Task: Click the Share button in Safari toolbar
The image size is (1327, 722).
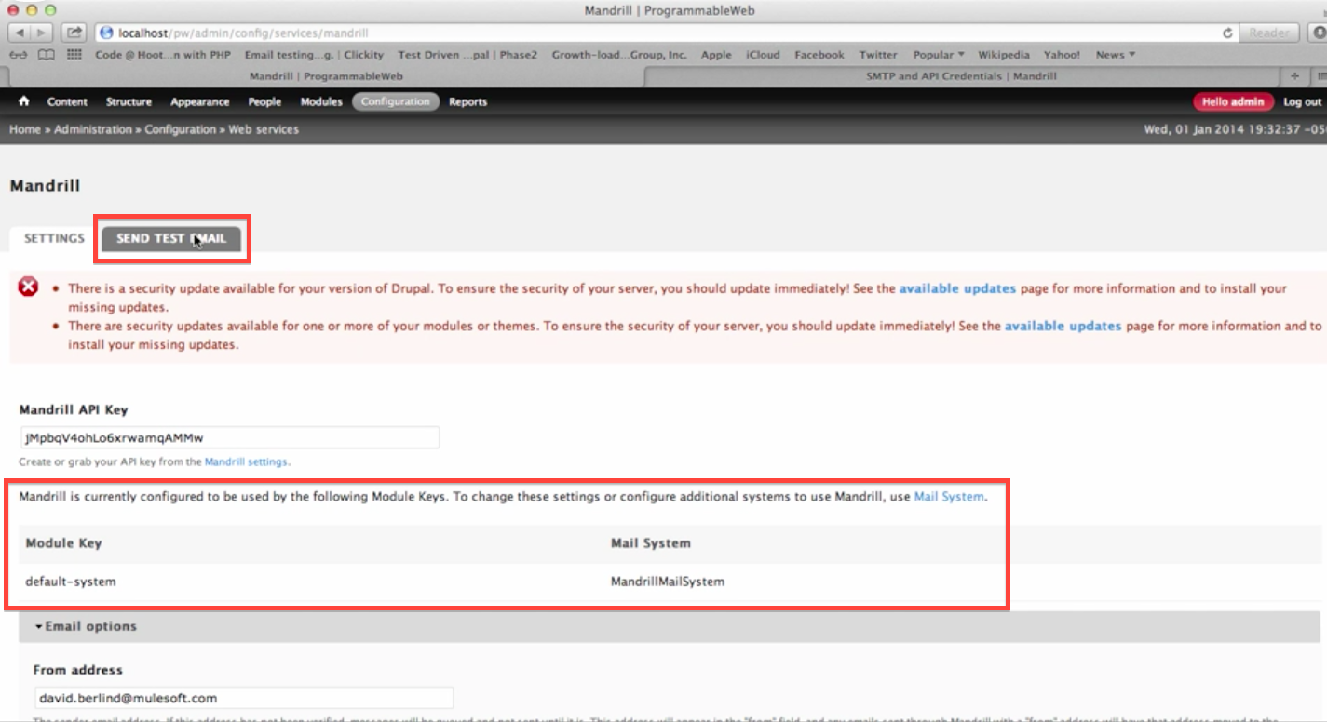Action: tap(74, 33)
